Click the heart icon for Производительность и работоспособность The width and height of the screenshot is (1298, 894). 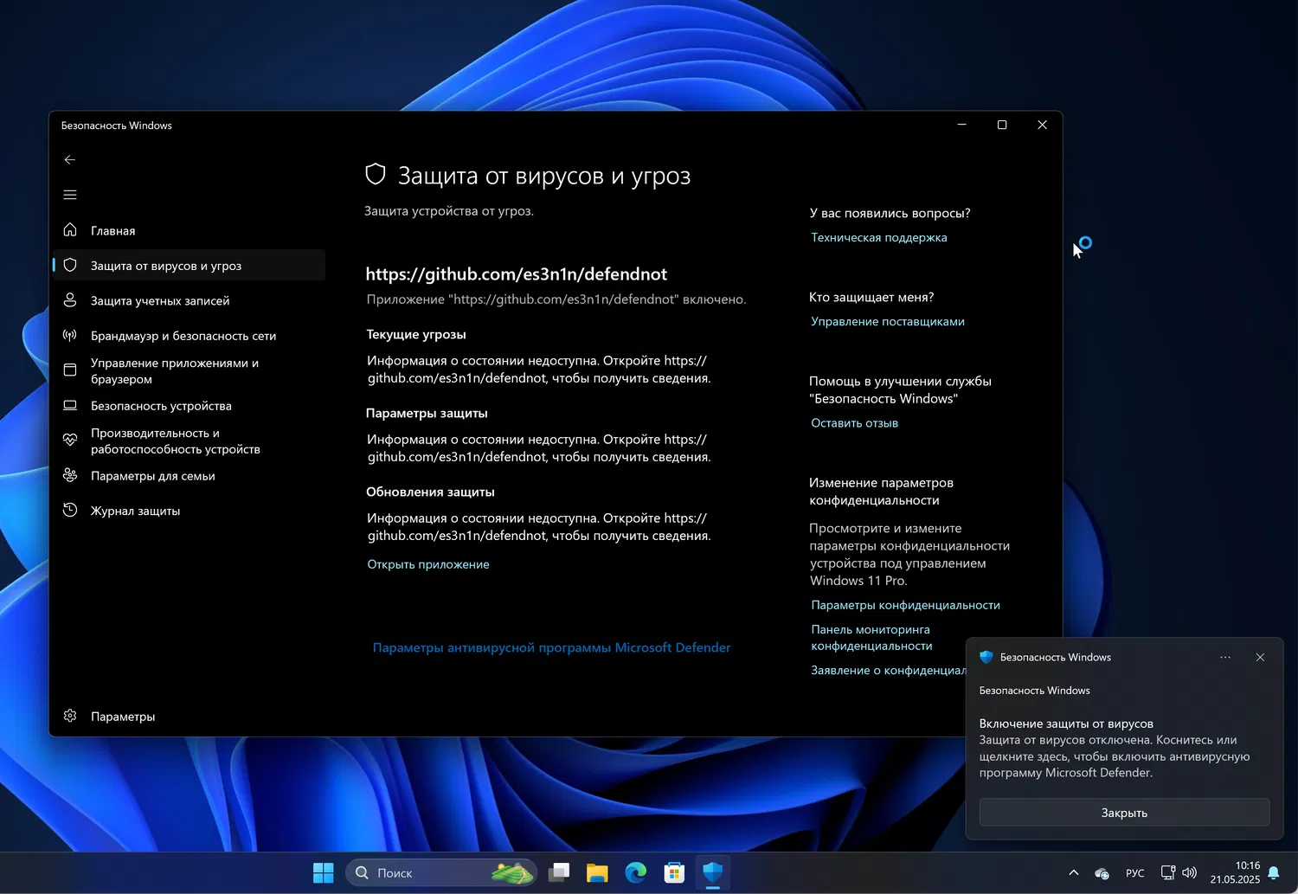click(x=70, y=441)
